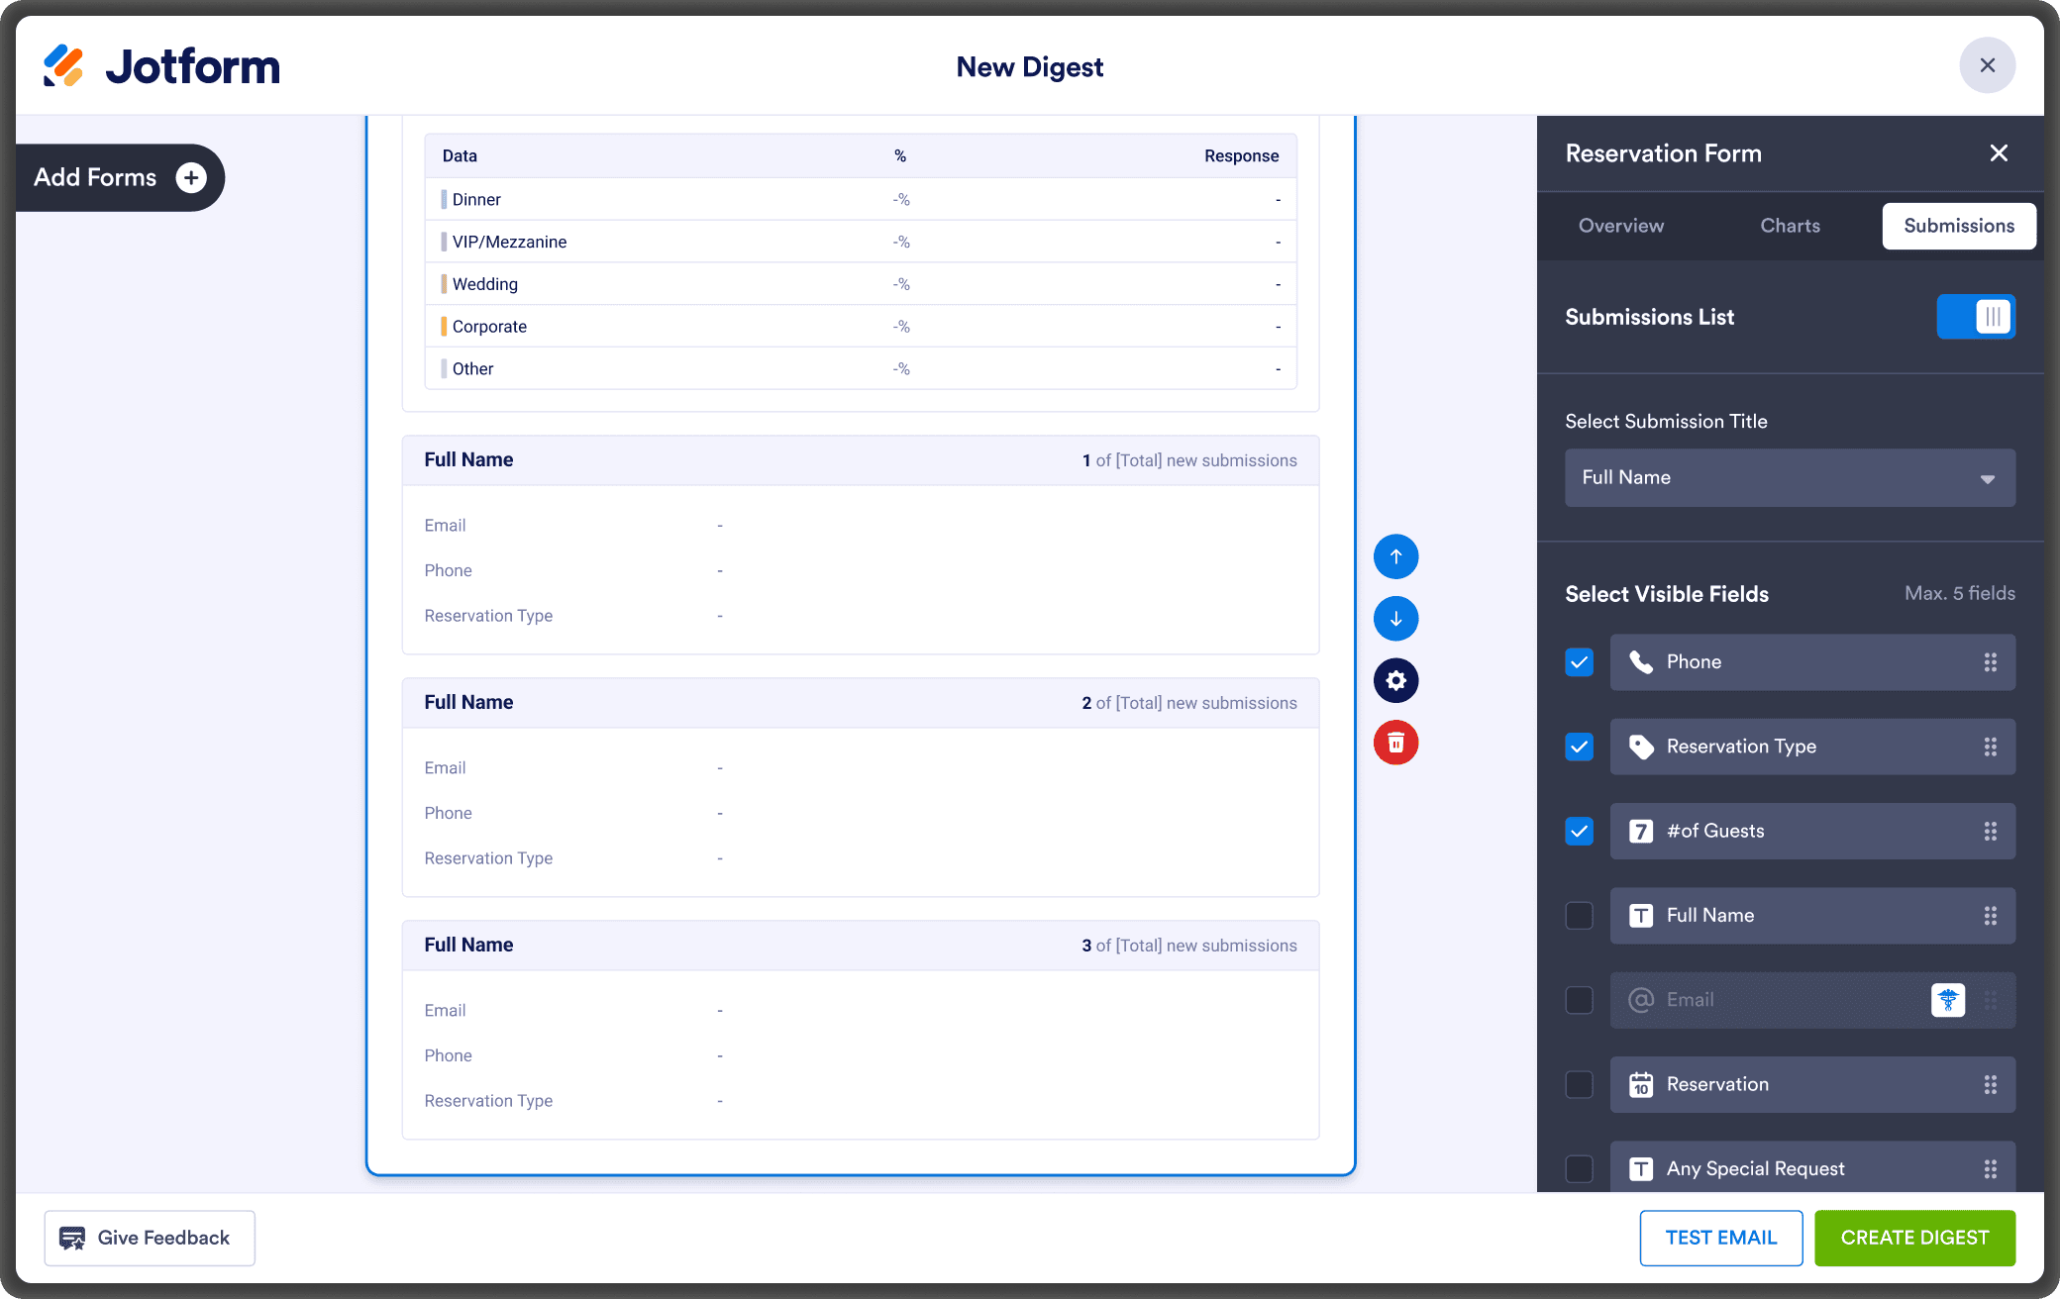Switch to the Overview tab
2060x1299 pixels.
tap(1620, 226)
